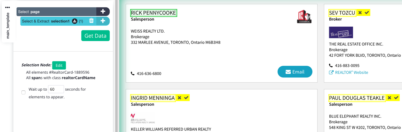Select the 'Select page' command row
This screenshot has width=402, height=132.
click(x=63, y=12)
